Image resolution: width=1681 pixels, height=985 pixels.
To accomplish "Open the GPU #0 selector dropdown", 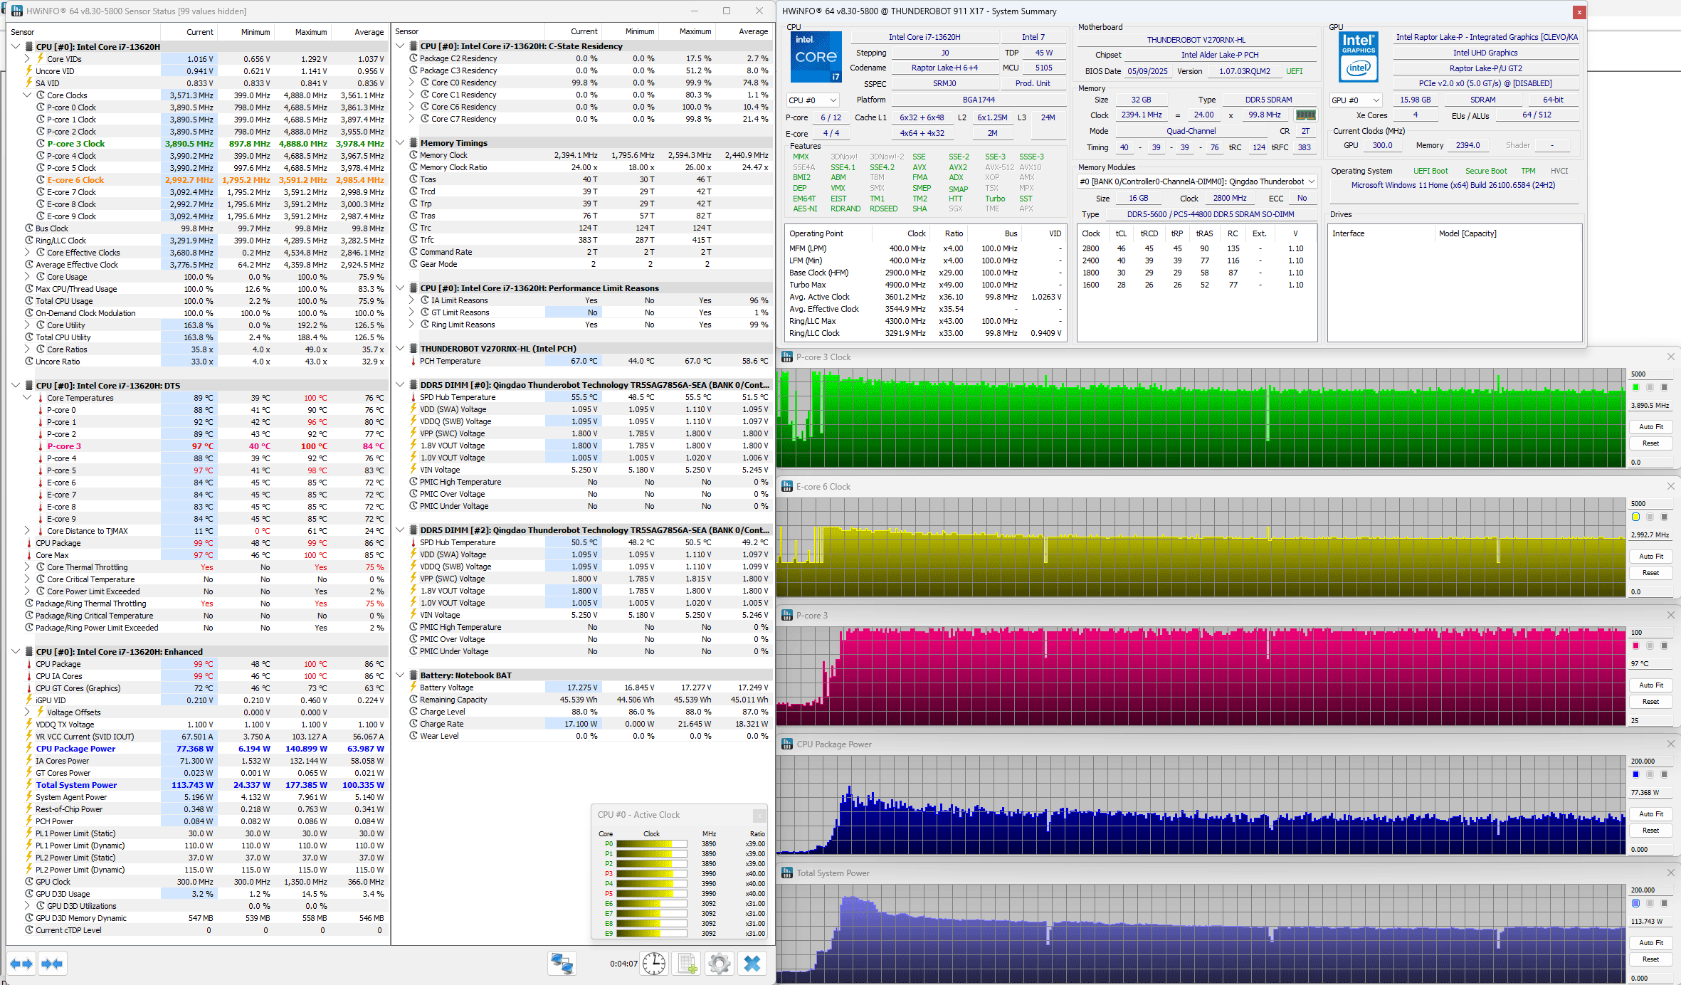I will click(1355, 100).
